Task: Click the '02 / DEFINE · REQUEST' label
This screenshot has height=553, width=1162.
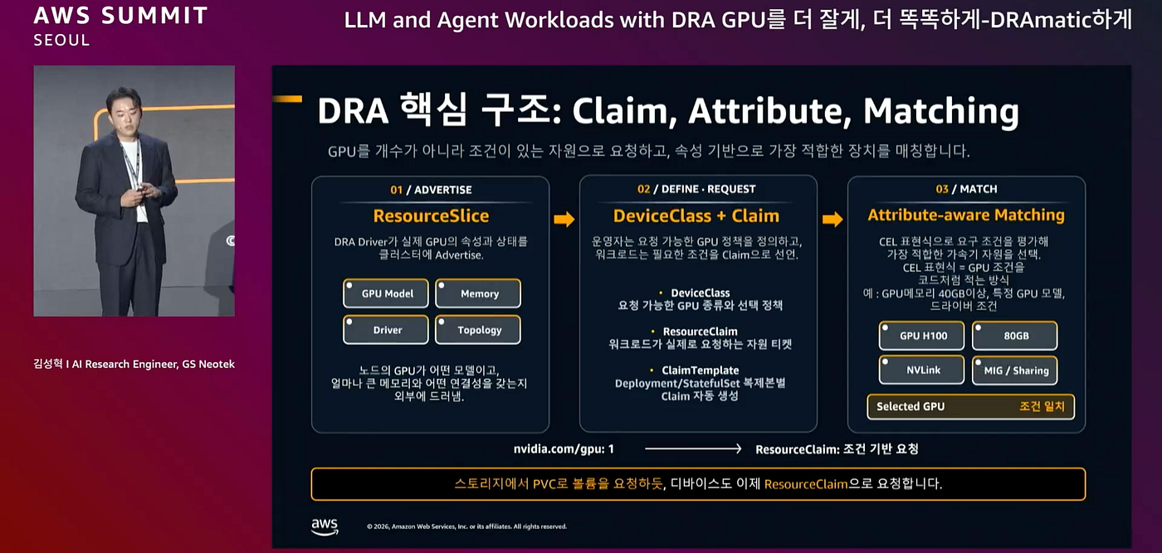Action: (x=697, y=189)
